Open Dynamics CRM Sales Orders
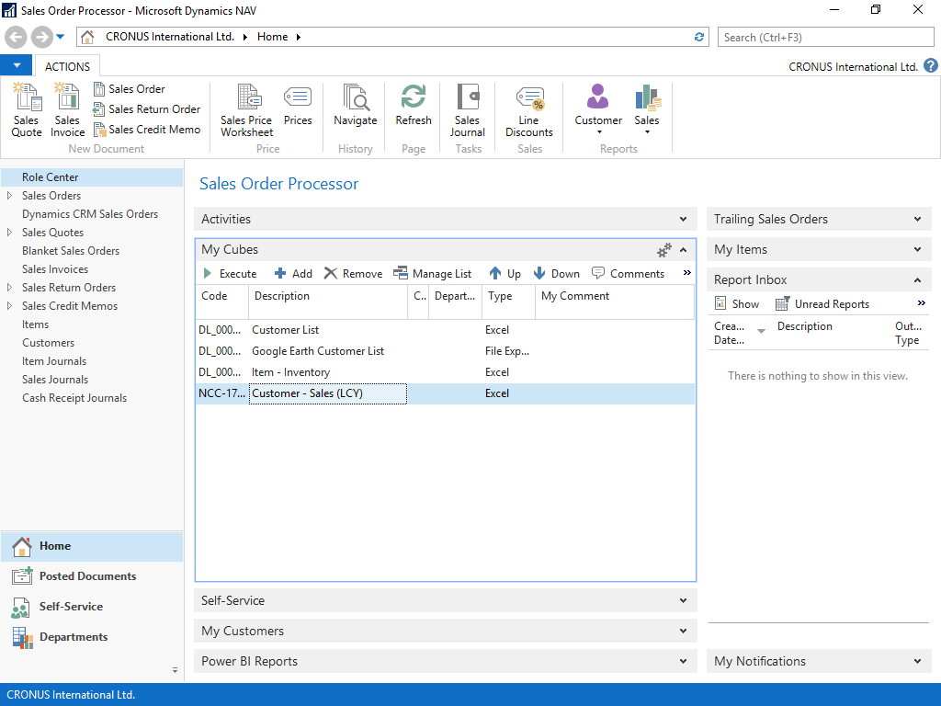 (90, 214)
